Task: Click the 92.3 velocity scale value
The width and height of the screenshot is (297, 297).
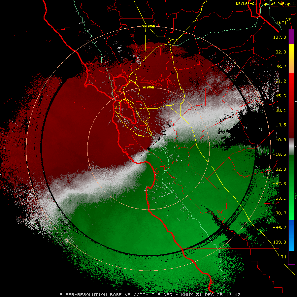Action: (x=281, y=52)
